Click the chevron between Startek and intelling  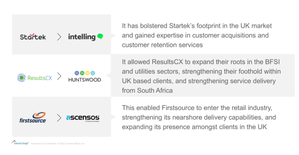[x=59, y=37]
